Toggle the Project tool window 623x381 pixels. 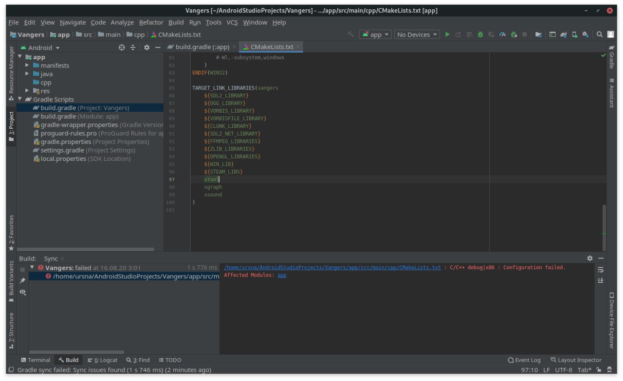(x=11, y=127)
